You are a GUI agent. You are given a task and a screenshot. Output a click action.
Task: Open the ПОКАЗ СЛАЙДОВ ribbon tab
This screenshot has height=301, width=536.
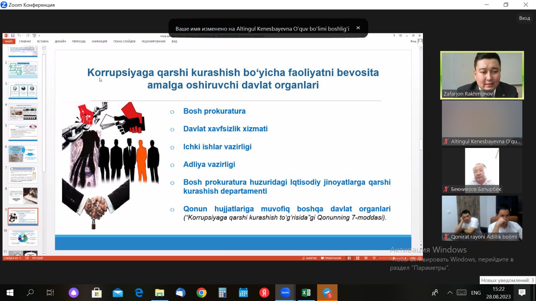pyautogui.click(x=124, y=41)
